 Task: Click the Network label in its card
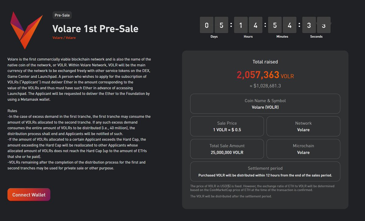pos(304,123)
